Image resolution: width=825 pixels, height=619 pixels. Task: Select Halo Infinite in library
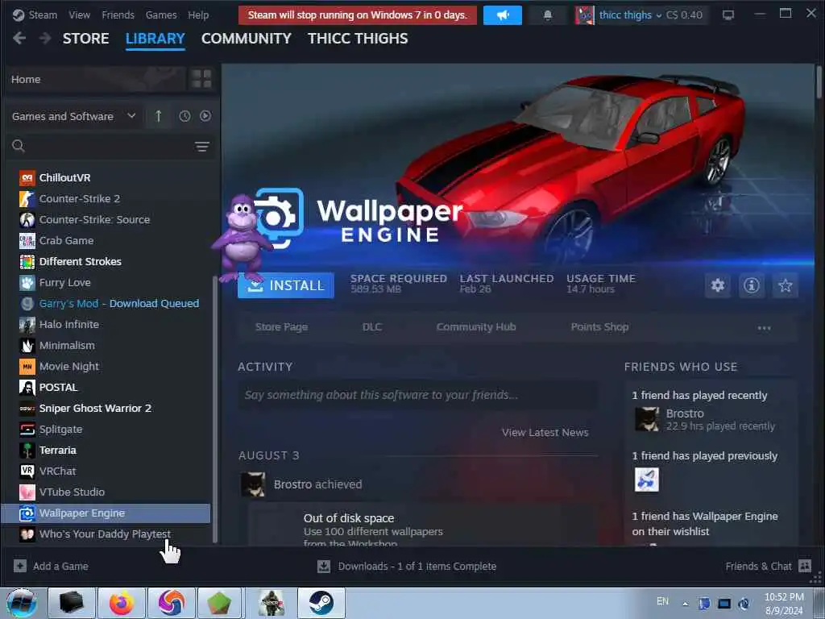point(106,324)
